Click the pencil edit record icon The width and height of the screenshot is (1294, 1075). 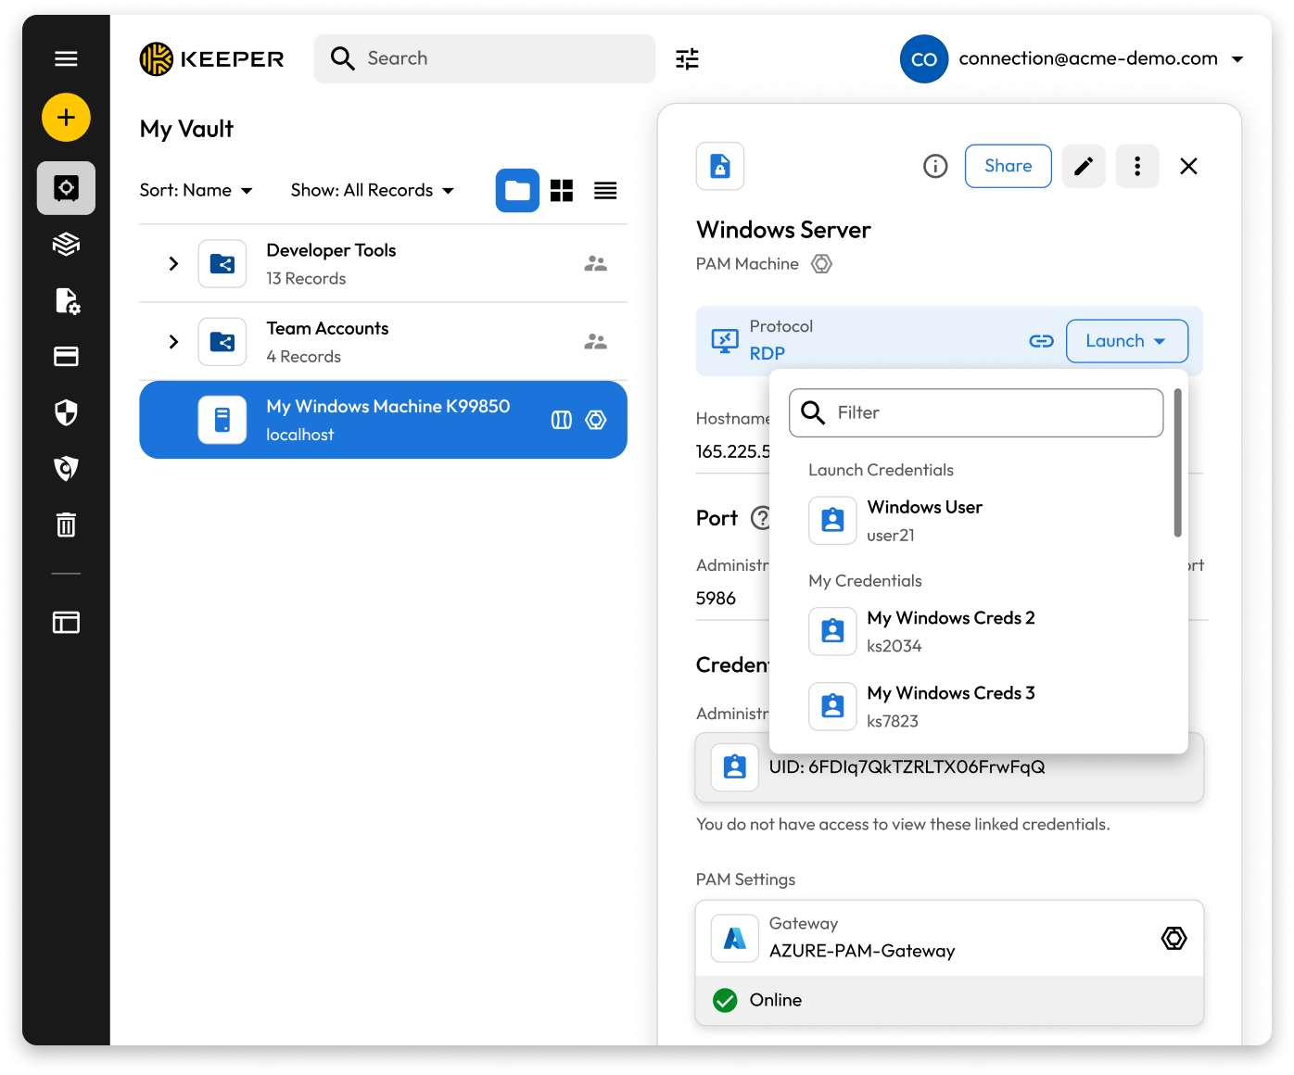pos(1083,167)
